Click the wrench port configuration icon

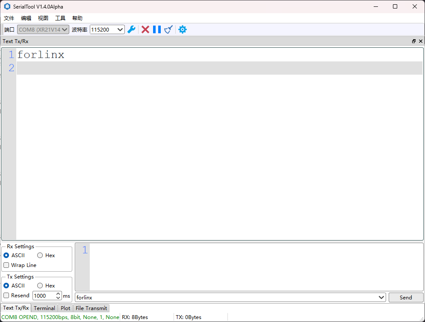(132, 29)
